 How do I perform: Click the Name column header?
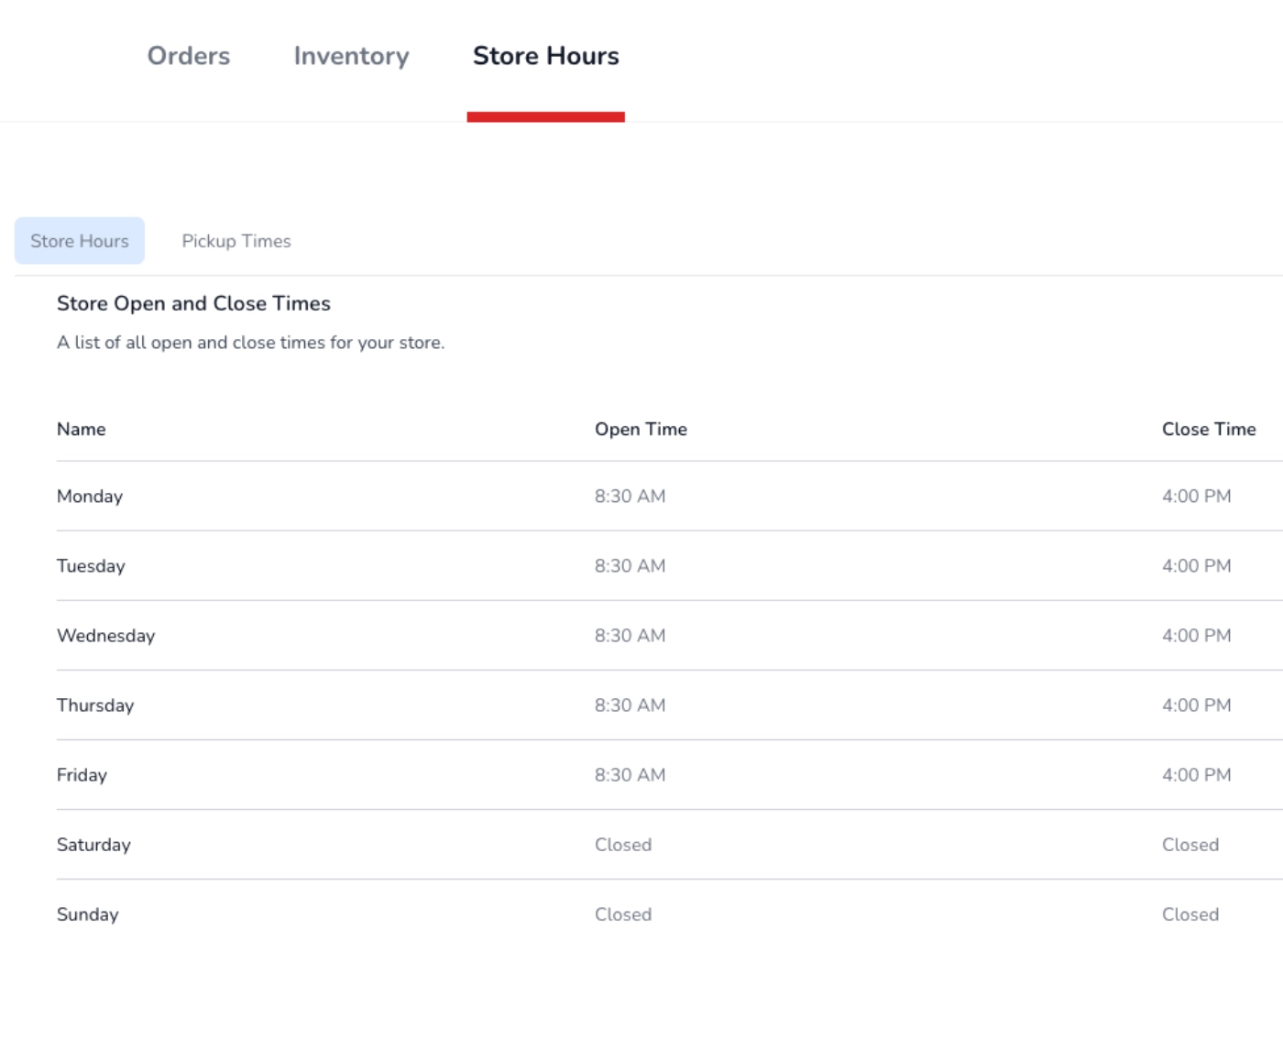click(81, 429)
